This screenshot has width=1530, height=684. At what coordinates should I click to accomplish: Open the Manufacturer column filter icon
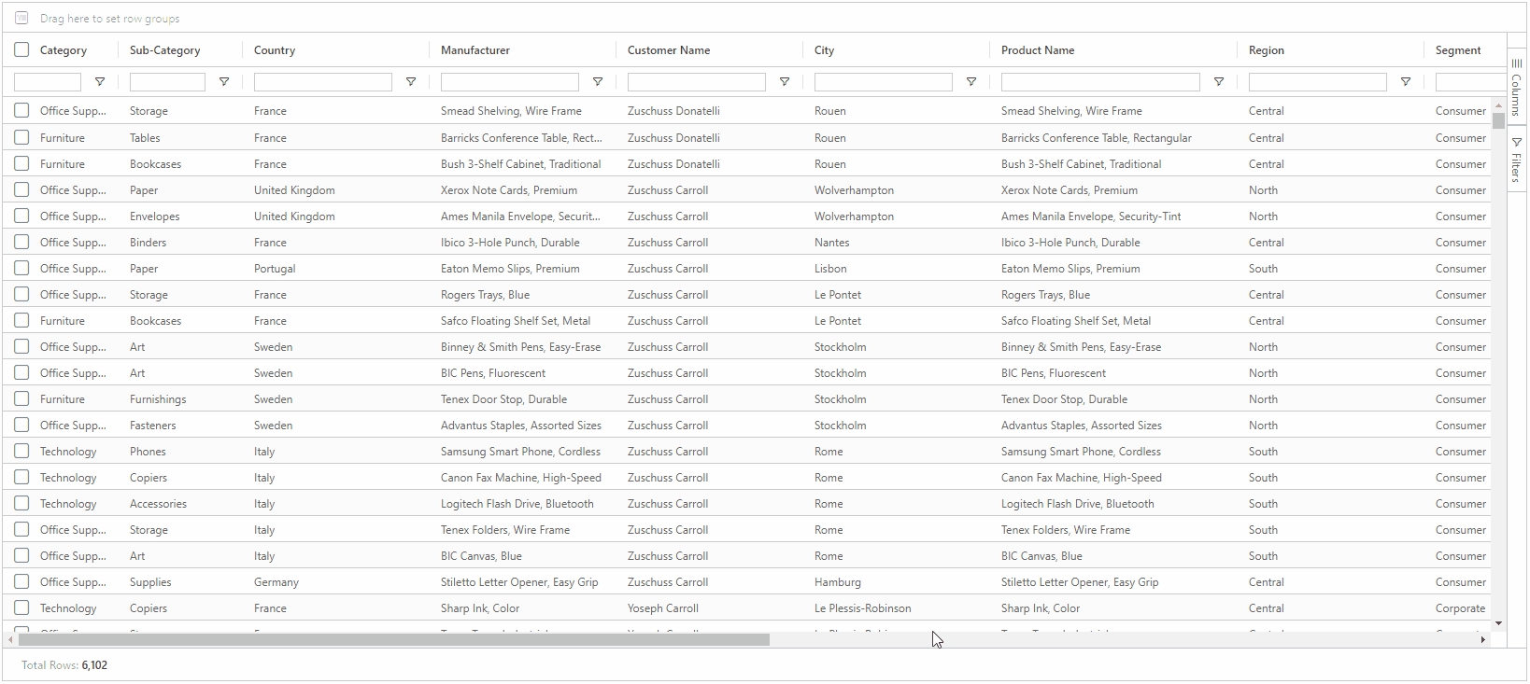pos(598,82)
